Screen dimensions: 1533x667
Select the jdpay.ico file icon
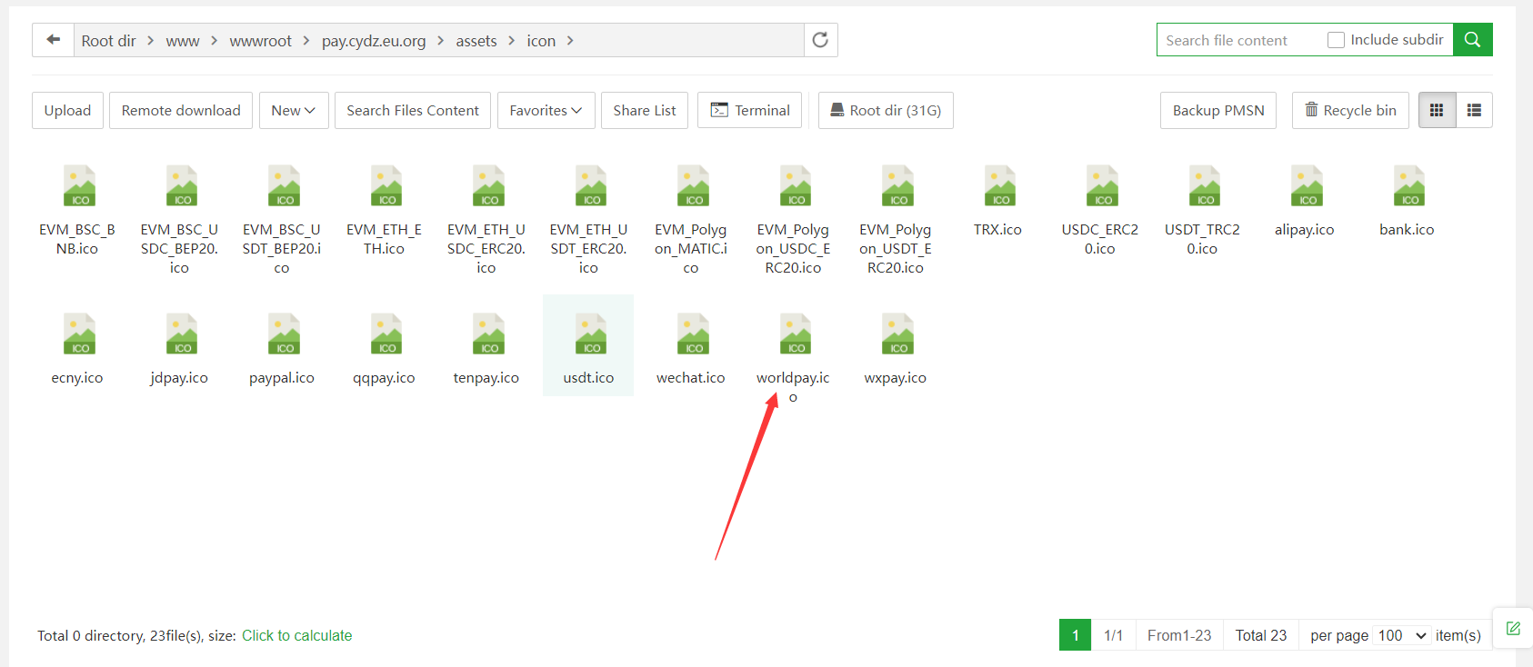pos(180,334)
